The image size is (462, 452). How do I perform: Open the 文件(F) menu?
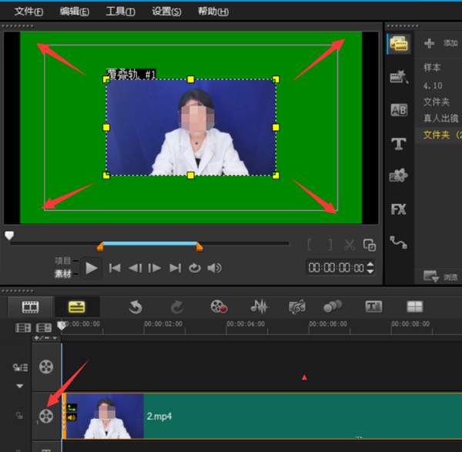tap(28, 12)
